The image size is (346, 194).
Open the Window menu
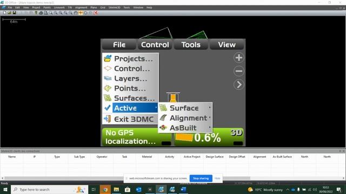pyautogui.click(x=138, y=8)
